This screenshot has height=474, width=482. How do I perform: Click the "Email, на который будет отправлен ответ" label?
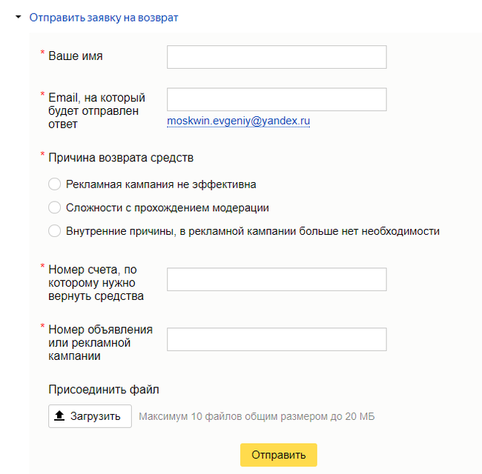pos(96,110)
